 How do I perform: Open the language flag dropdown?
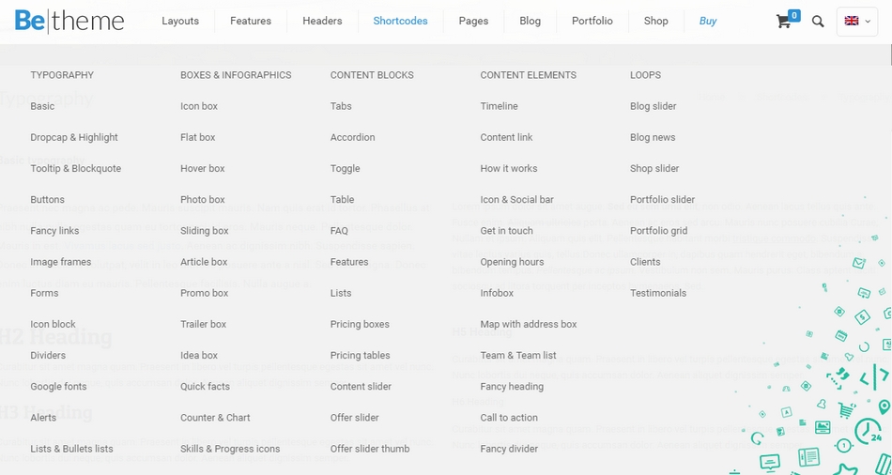[856, 21]
